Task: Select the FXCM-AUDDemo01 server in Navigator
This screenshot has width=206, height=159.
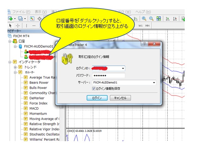Action: pos(39,46)
